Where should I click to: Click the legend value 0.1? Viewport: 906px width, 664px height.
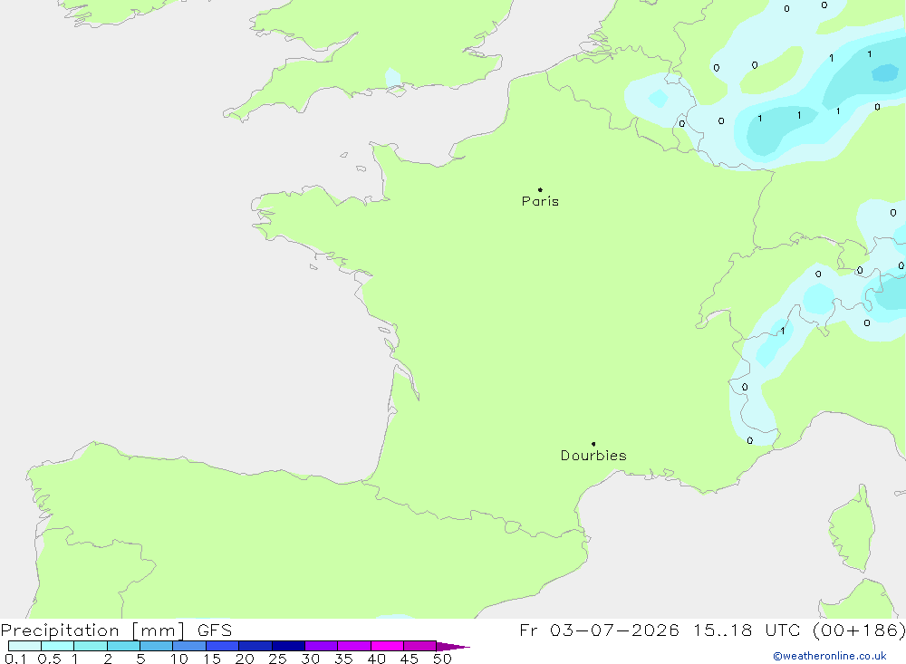click(15, 659)
